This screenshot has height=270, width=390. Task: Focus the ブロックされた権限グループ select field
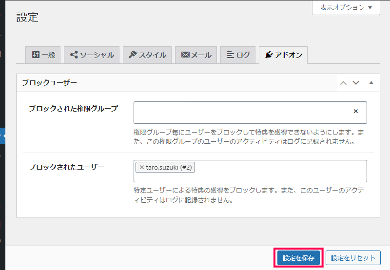click(x=250, y=113)
